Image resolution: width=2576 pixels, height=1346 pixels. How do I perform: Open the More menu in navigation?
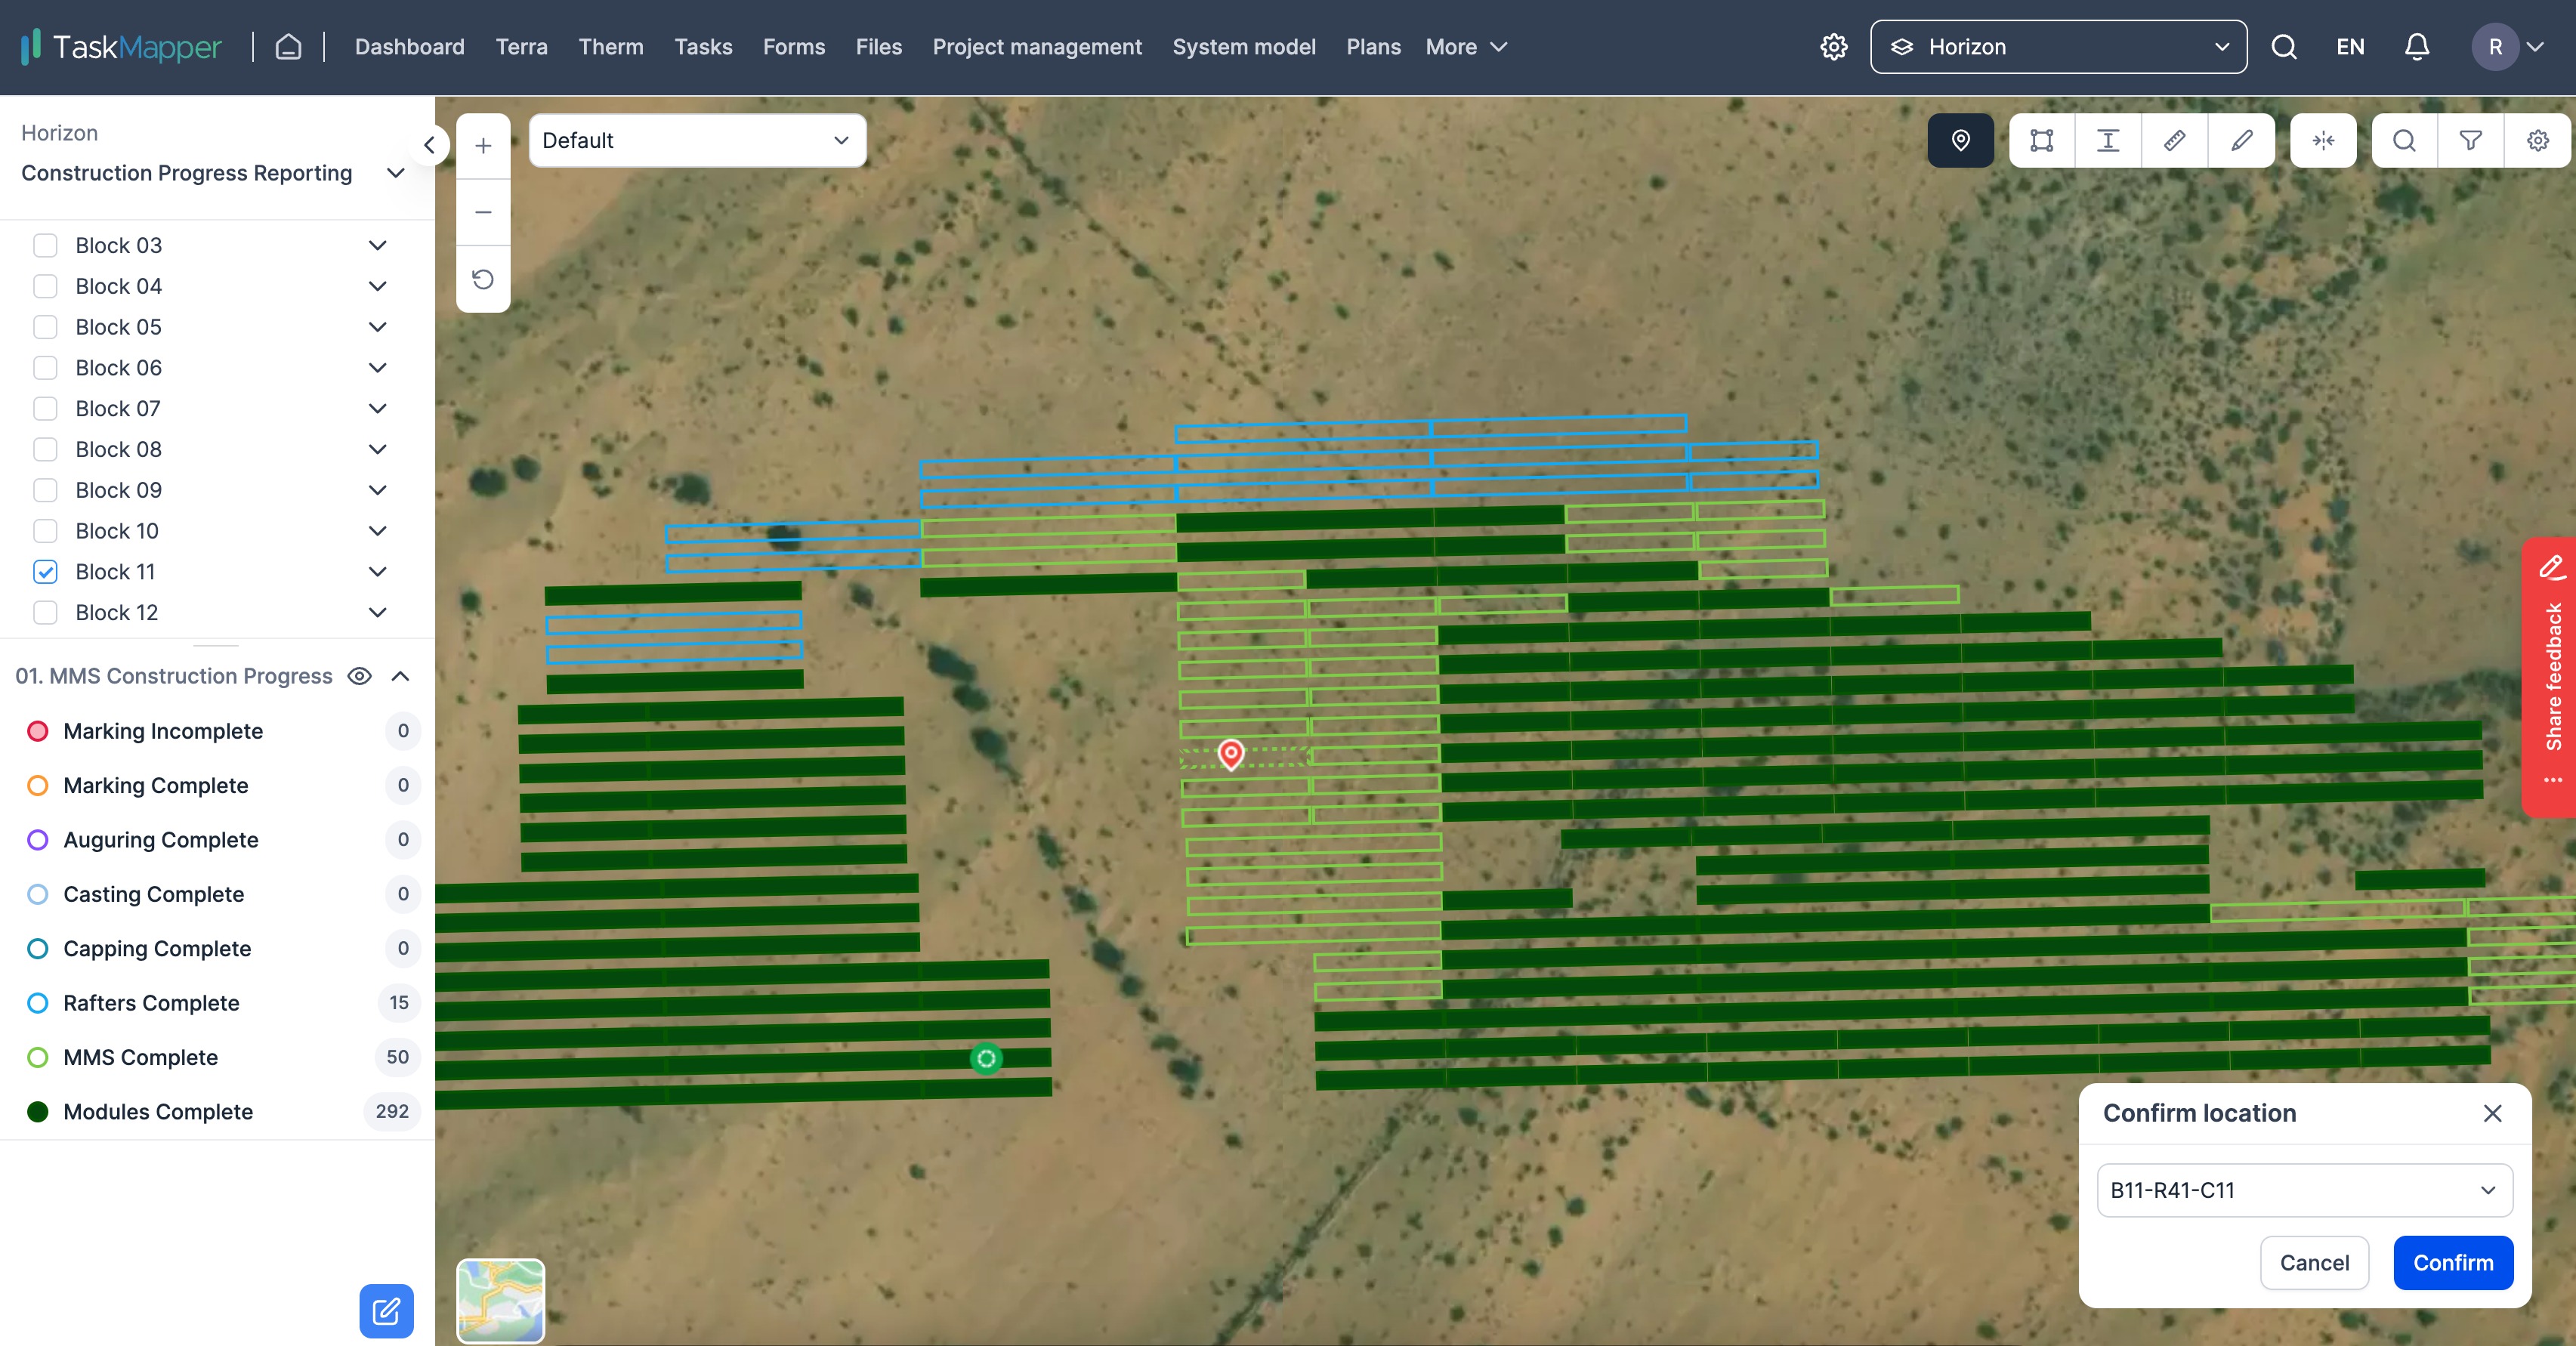coord(1466,47)
